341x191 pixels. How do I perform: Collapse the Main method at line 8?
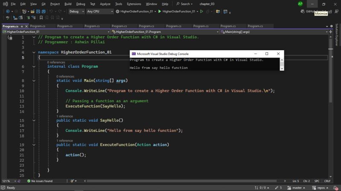click(x=34, y=81)
